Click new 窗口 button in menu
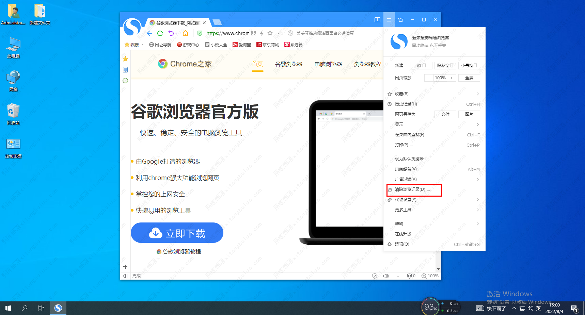 tap(422, 65)
